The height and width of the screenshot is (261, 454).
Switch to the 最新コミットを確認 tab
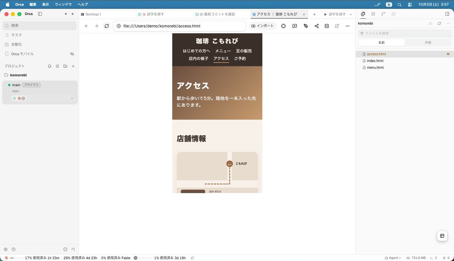click(x=221, y=14)
